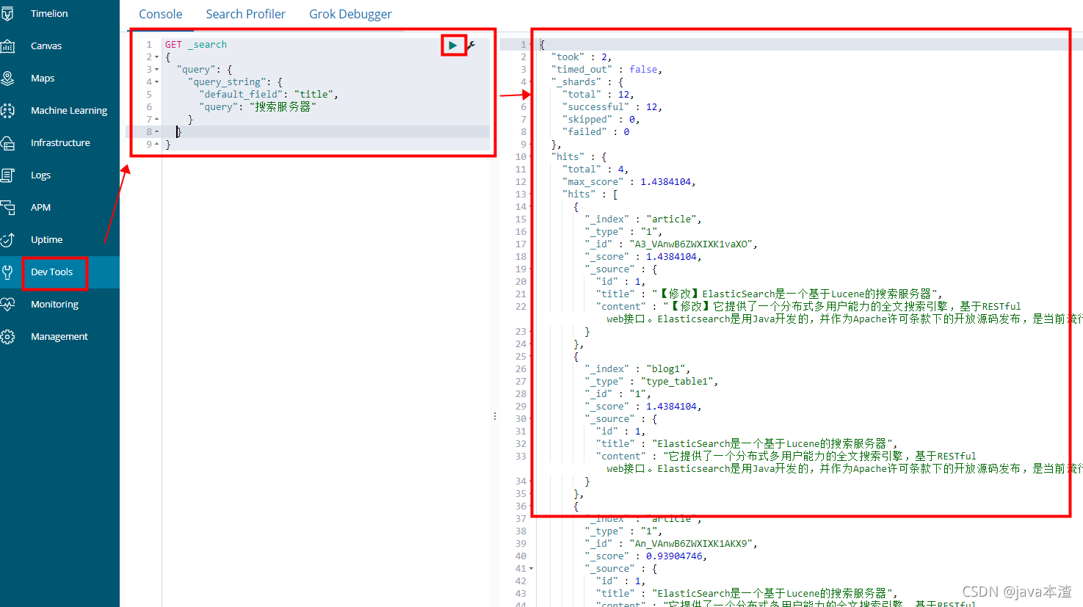This screenshot has height=607, width=1083.
Task: Collapse the request body at editor line 2
Action: pyautogui.click(x=157, y=57)
